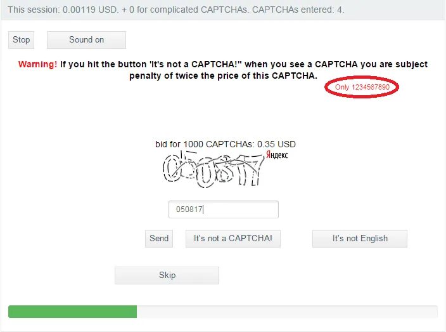Click the CAPTCHAs entered counter text

coord(298,10)
